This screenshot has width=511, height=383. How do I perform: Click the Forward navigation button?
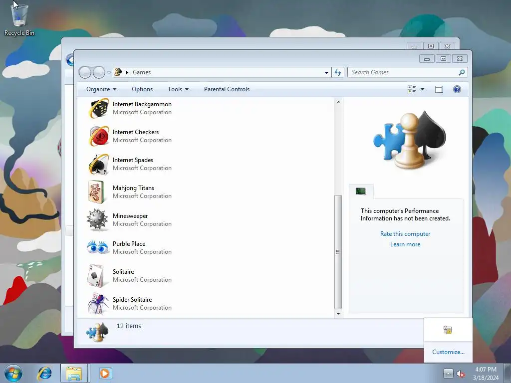(99, 72)
